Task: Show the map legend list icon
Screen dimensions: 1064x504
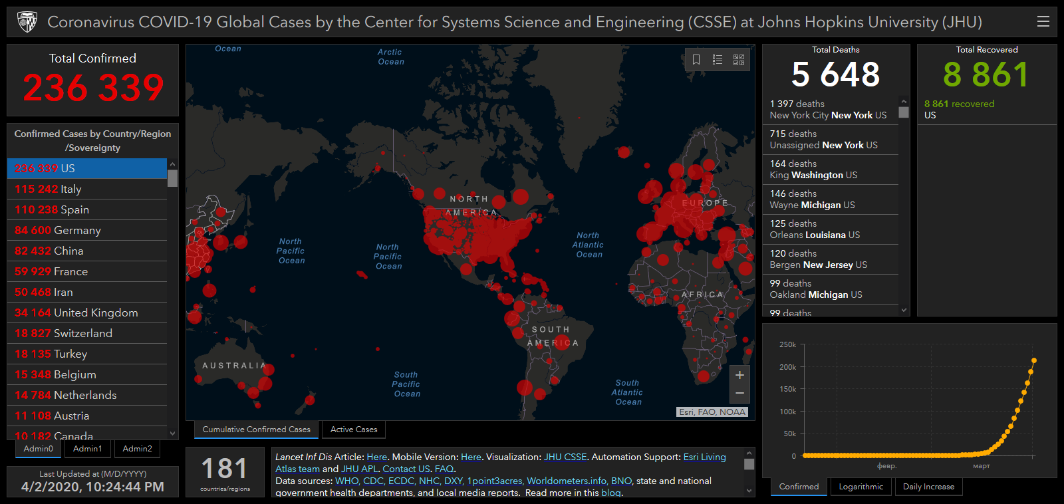Action: pyautogui.click(x=718, y=60)
